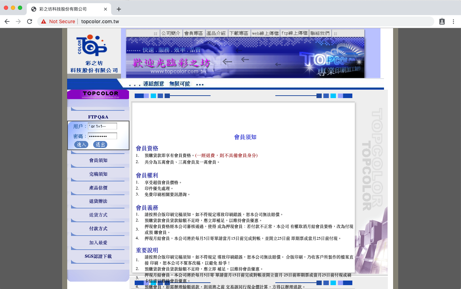461x289 pixels.
Task: Click the line 免費印刷相關資訊諮詢。
Action: coord(167,194)
